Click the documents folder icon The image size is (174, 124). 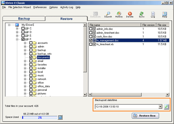[34, 57]
